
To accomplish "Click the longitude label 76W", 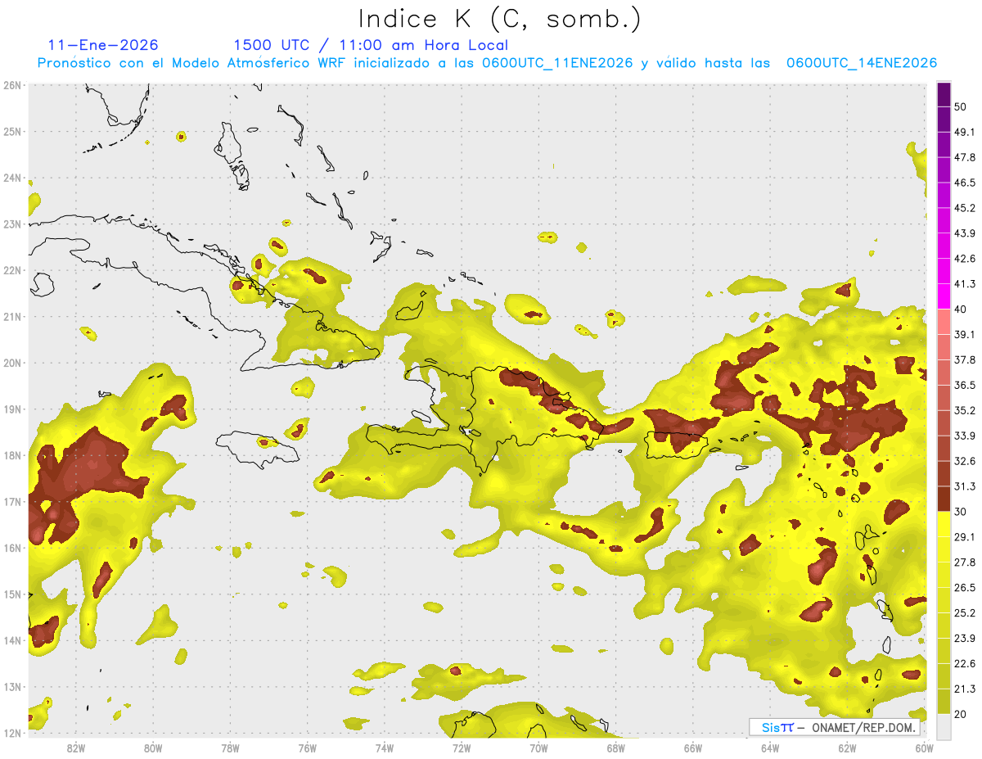I will click(307, 748).
